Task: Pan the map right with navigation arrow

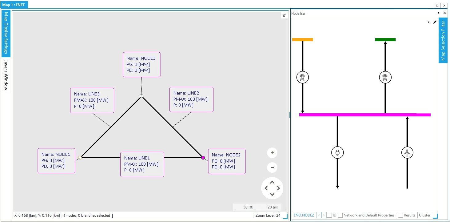Action: (x=278, y=188)
